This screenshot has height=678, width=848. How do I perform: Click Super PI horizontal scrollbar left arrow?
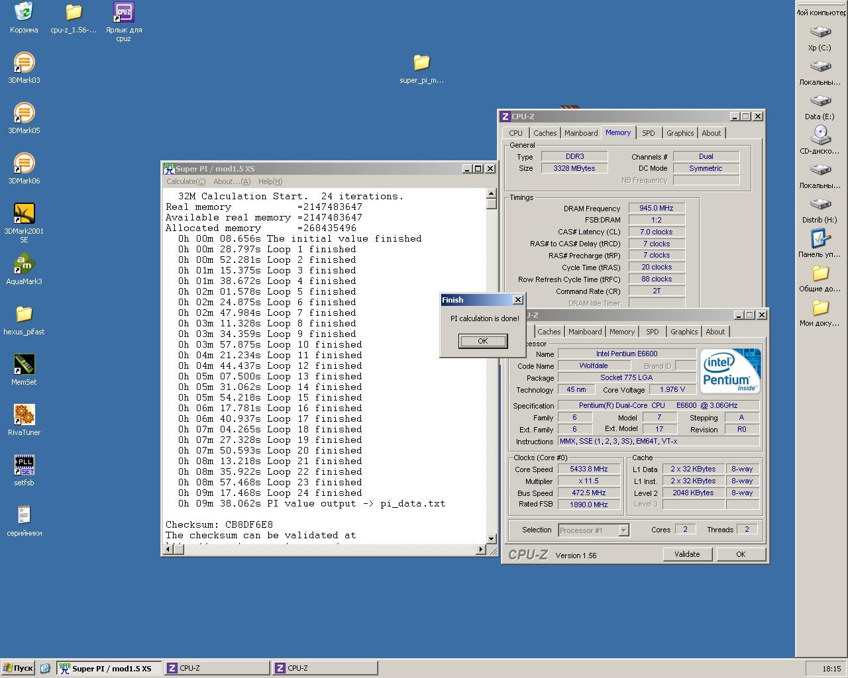[169, 550]
